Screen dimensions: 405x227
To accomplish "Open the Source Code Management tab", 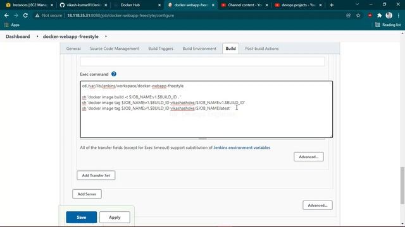I will pos(114,49).
